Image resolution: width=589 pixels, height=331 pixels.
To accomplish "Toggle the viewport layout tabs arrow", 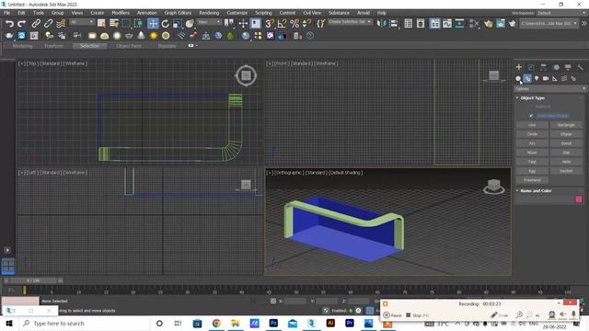I will 7,250.
